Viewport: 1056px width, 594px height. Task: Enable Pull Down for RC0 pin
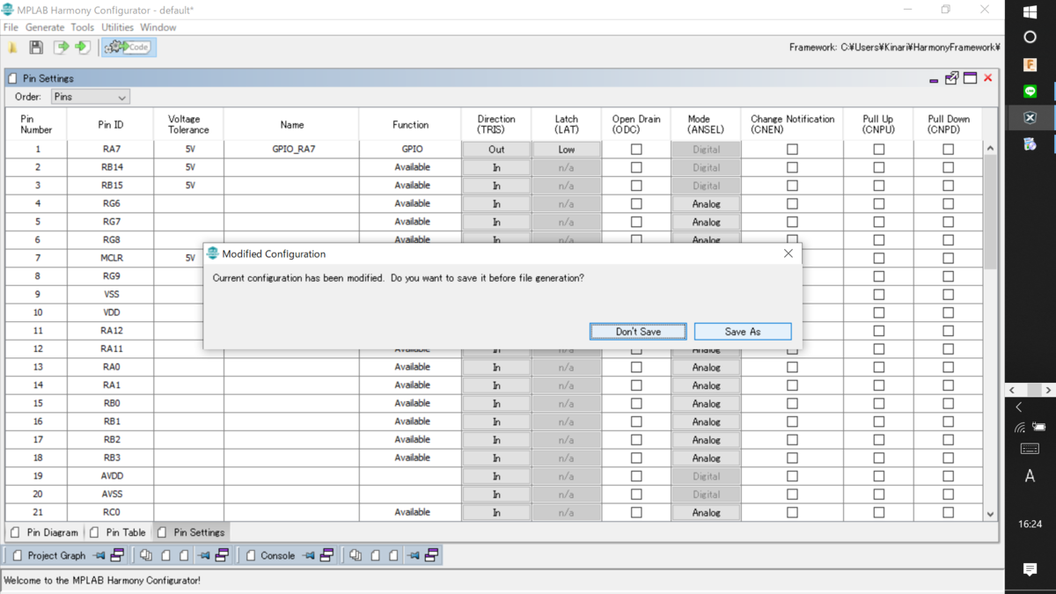(x=948, y=512)
